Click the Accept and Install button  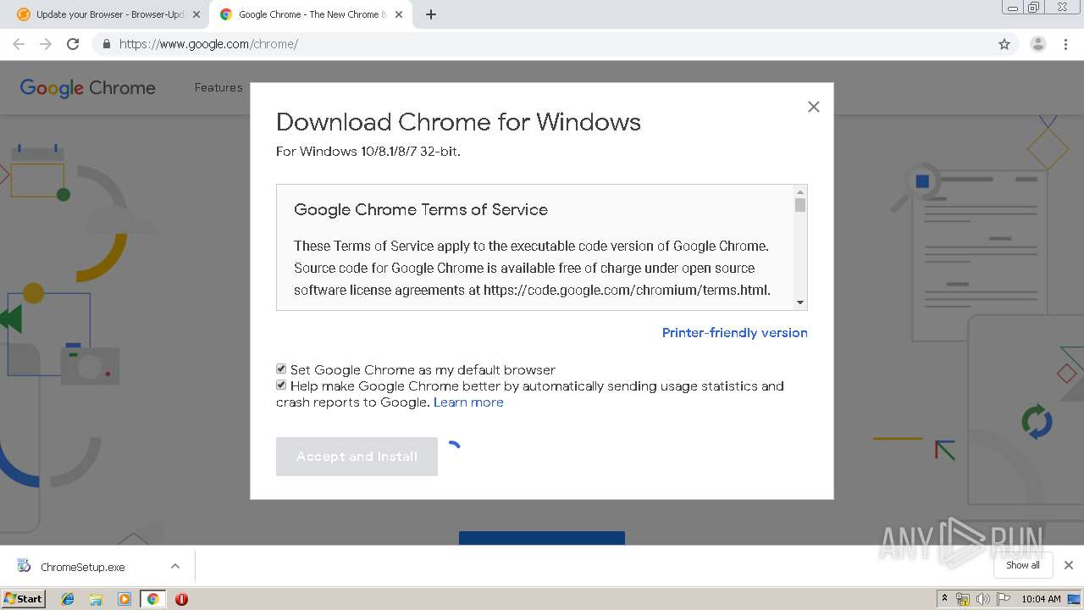[357, 457]
